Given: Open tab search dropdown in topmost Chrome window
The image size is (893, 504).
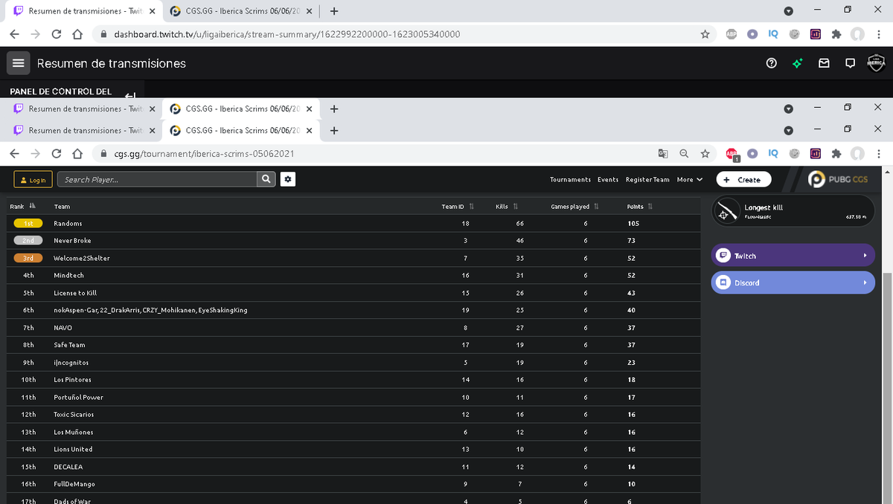Looking at the screenshot, I should coord(788,11).
